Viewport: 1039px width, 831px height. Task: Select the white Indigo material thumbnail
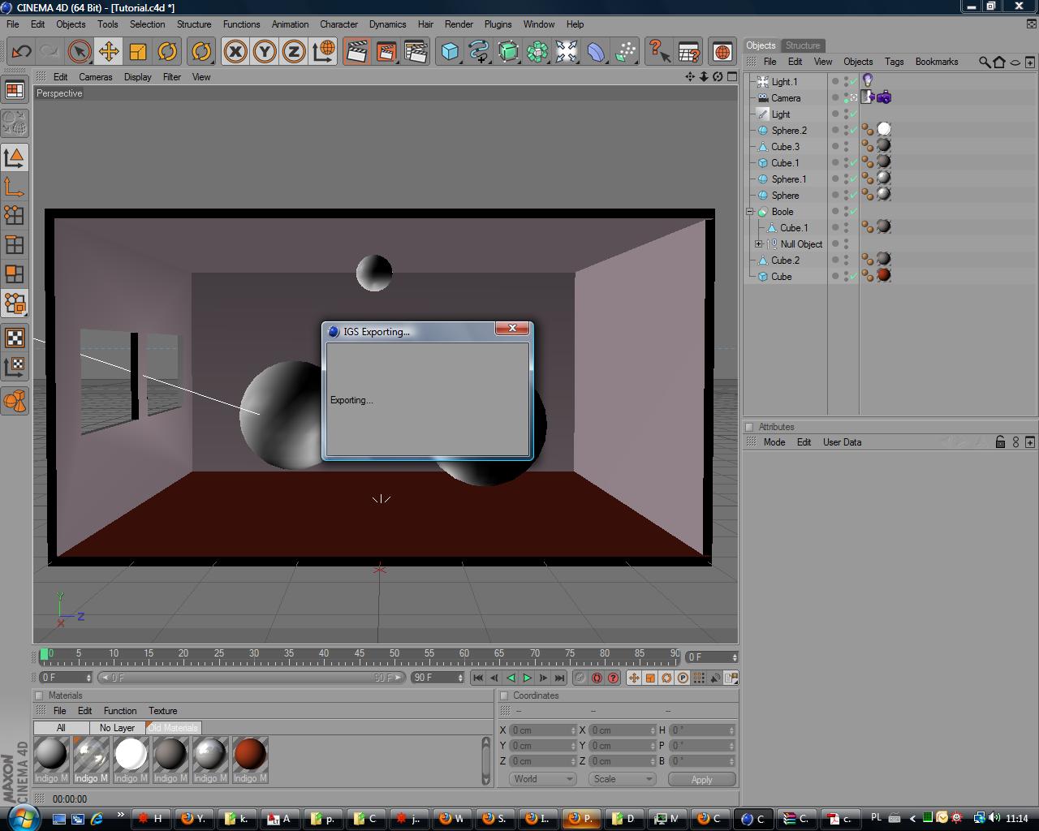tap(131, 754)
